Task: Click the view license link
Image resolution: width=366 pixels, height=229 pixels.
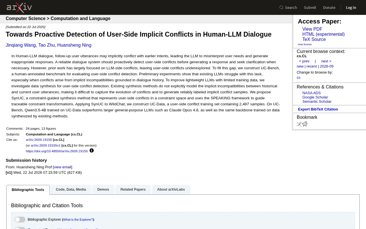Action: click(x=305, y=44)
